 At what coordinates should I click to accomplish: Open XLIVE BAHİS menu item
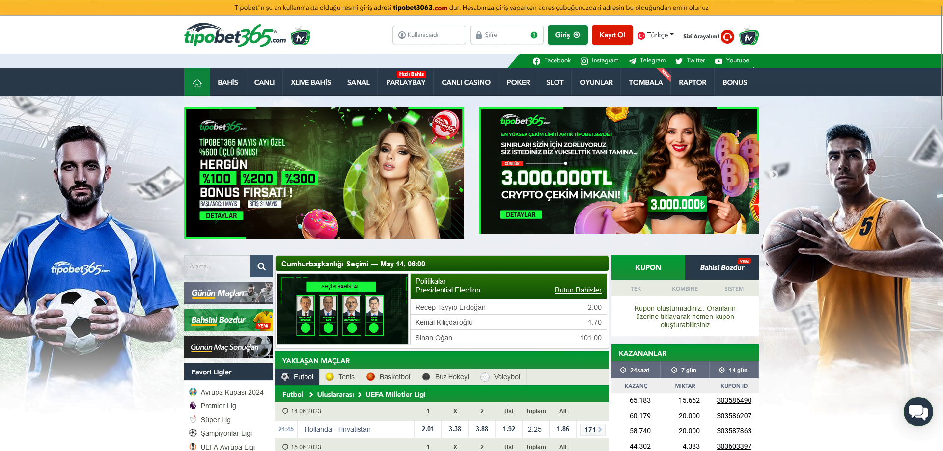(x=311, y=82)
